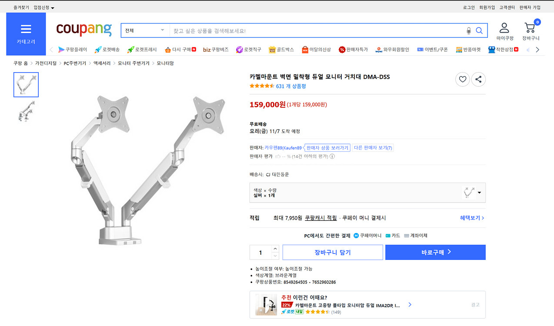Decrease quantity with the down arrow
This screenshot has width=554, height=326.
point(275,256)
